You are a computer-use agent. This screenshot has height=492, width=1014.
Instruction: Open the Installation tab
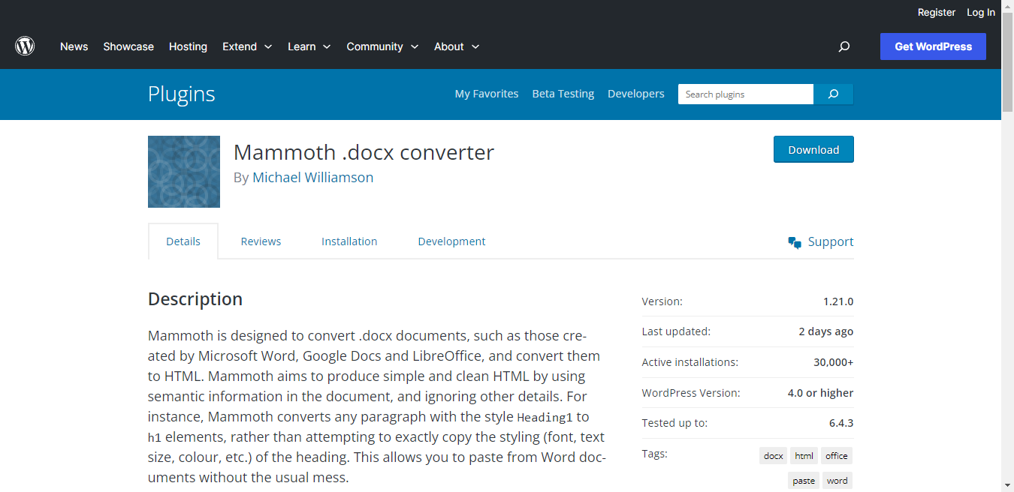[349, 241]
